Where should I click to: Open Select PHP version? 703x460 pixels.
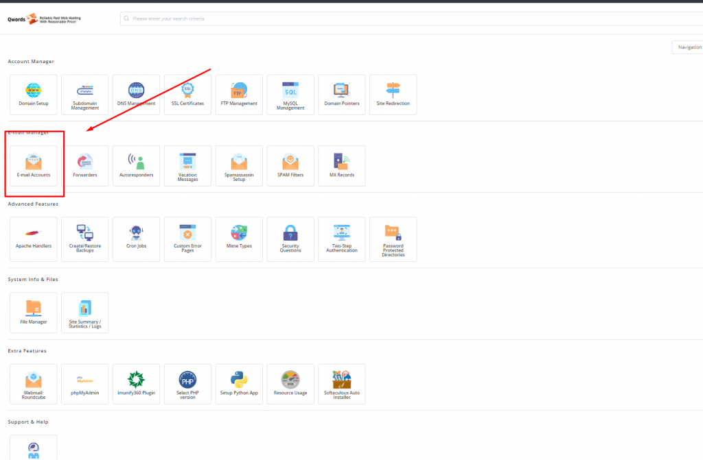tap(187, 383)
